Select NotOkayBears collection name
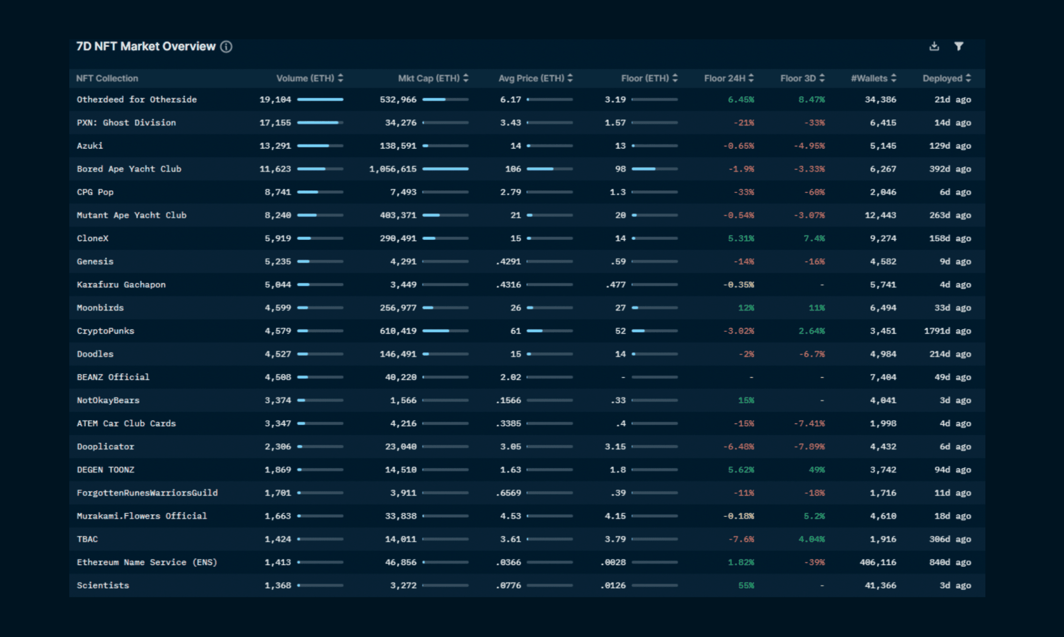 108,400
